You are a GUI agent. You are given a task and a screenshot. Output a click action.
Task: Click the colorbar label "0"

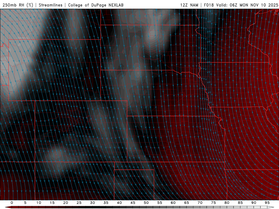(12, 203)
